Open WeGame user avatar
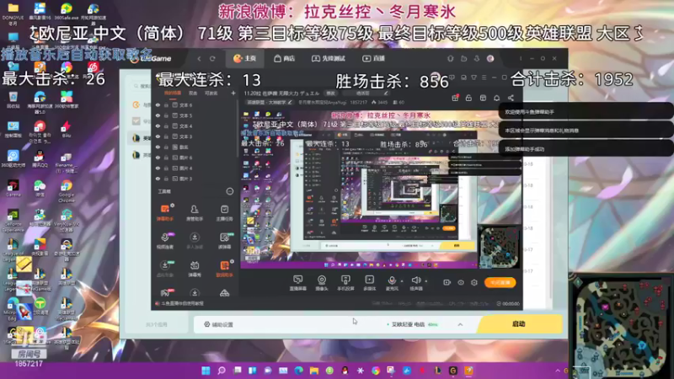The image size is (674, 379). click(x=490, y=58)
